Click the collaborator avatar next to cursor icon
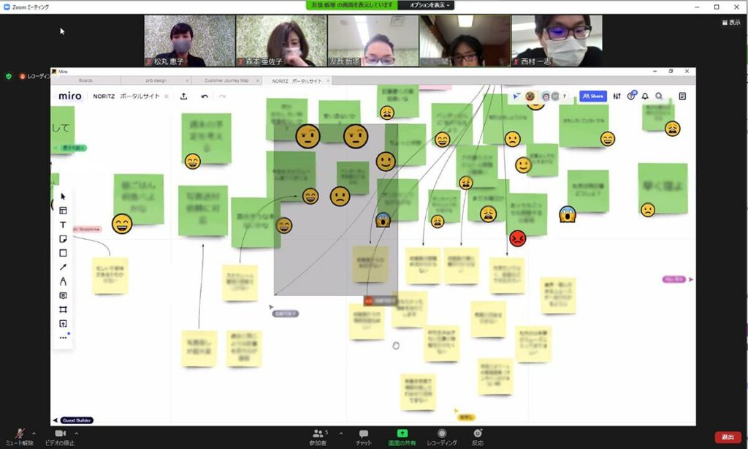Image resolution: width=748 pixels, height=449 pixels. click(530, 97)
